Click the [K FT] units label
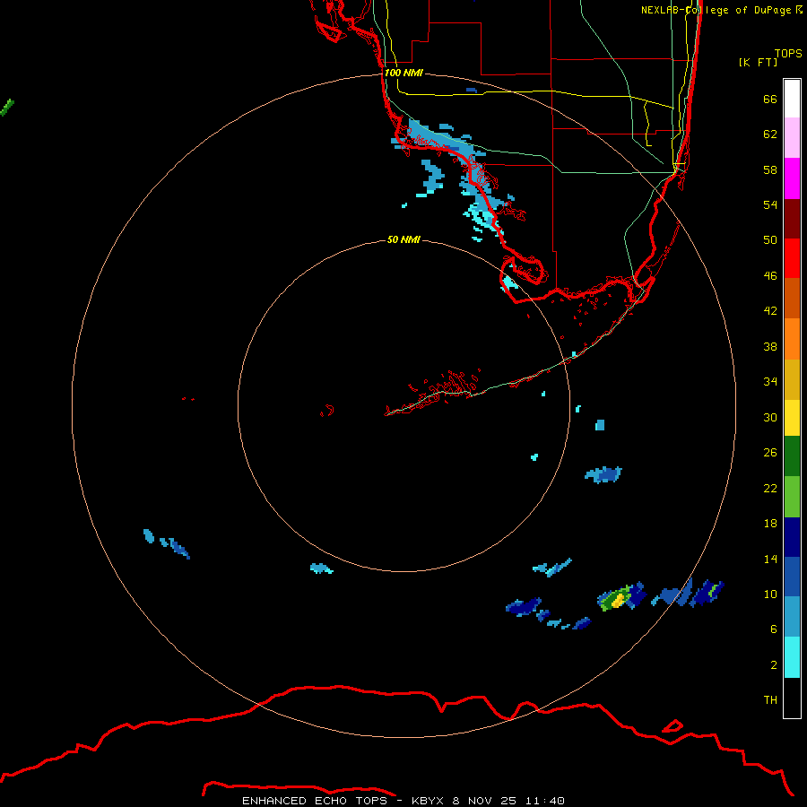The width and height of the screenshot is (807, 807). pyautogui.click(x=758, y=62)
